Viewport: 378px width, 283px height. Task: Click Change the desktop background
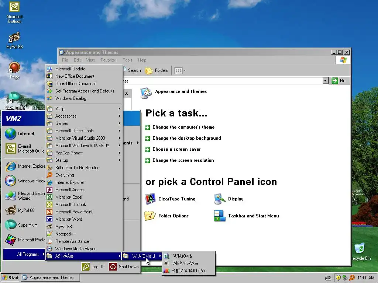[x=183, y=139]
